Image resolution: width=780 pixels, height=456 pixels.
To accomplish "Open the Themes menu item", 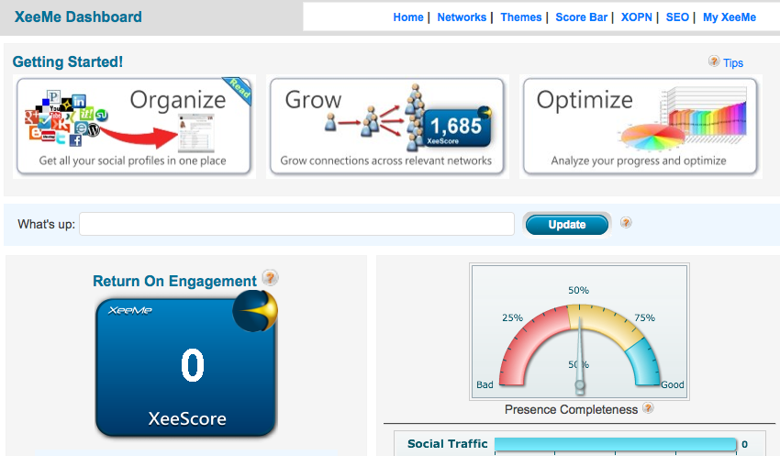I will 521,17.
